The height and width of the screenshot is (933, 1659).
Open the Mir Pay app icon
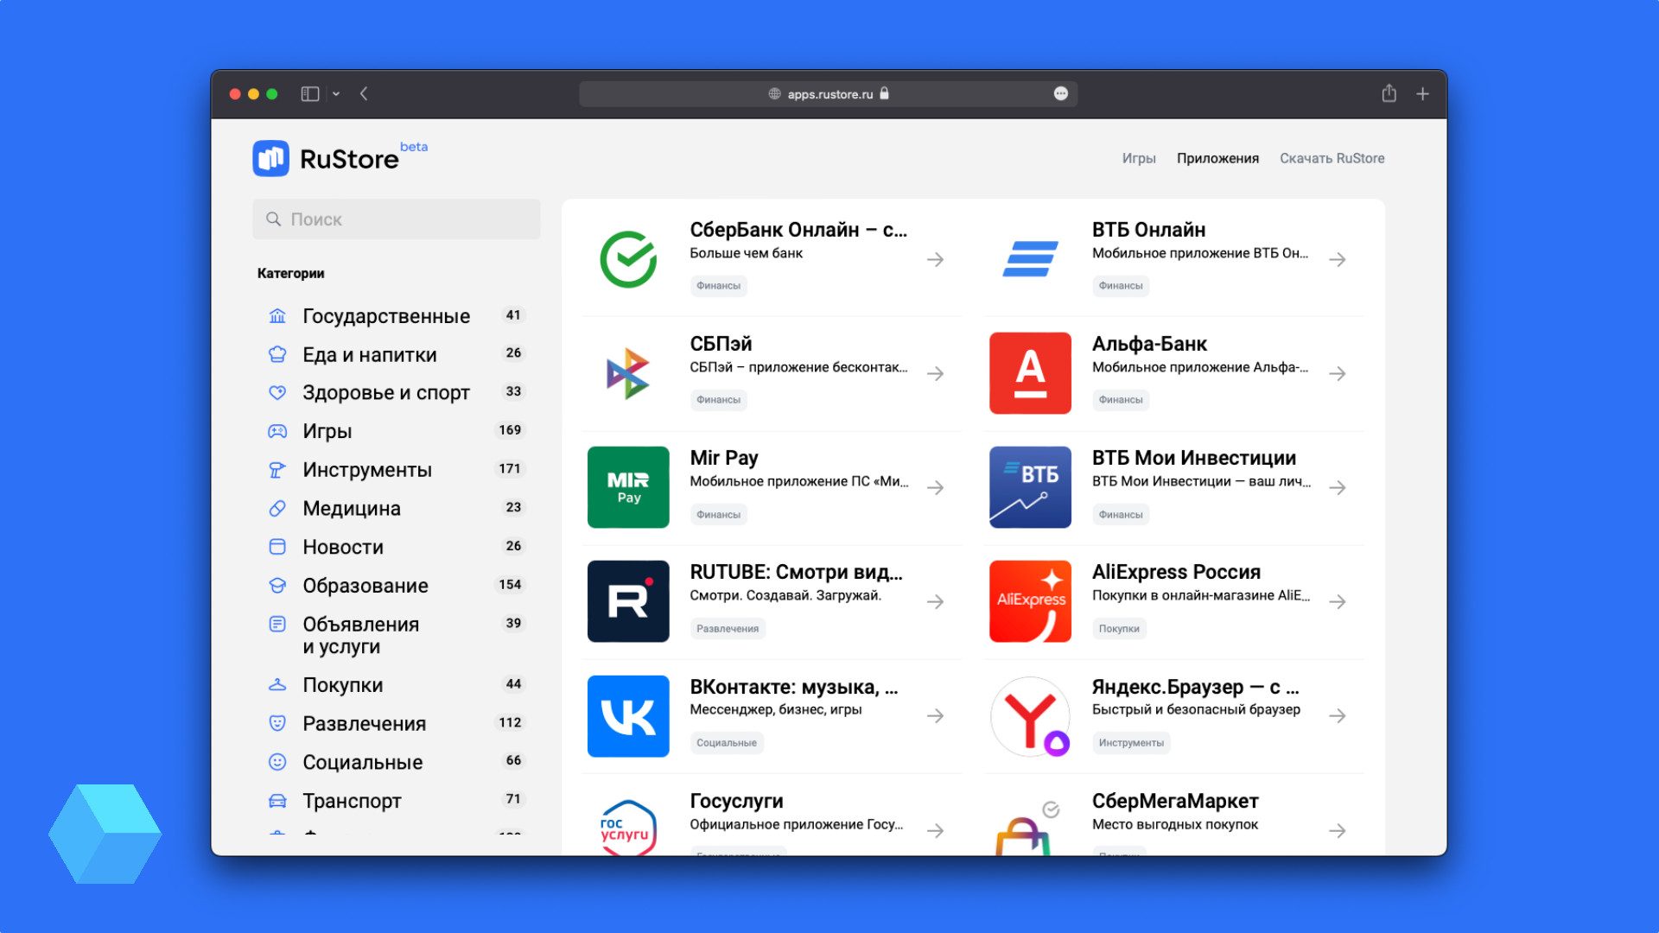point(628,487)
